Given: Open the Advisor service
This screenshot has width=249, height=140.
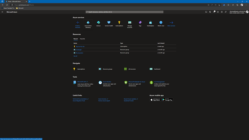Looking at the screenshot, I should (99, 24).
